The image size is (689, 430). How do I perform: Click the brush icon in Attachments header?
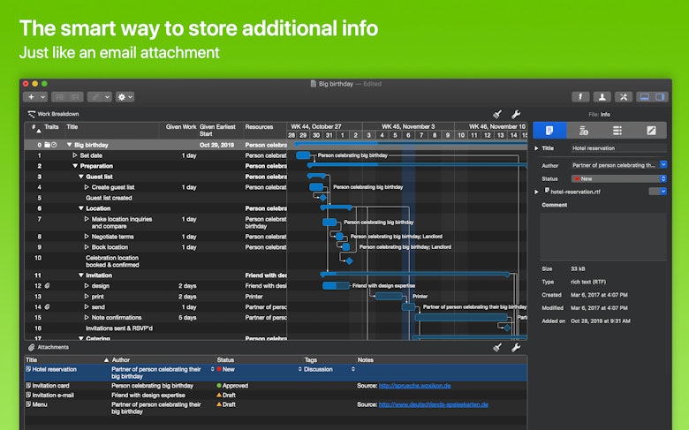click(x=497, y=347)
